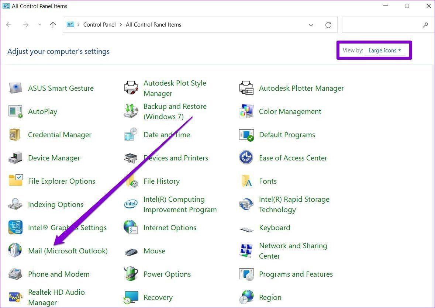Open recent locations dropdown arrow
Screen dimensions: 435x308
39,25
